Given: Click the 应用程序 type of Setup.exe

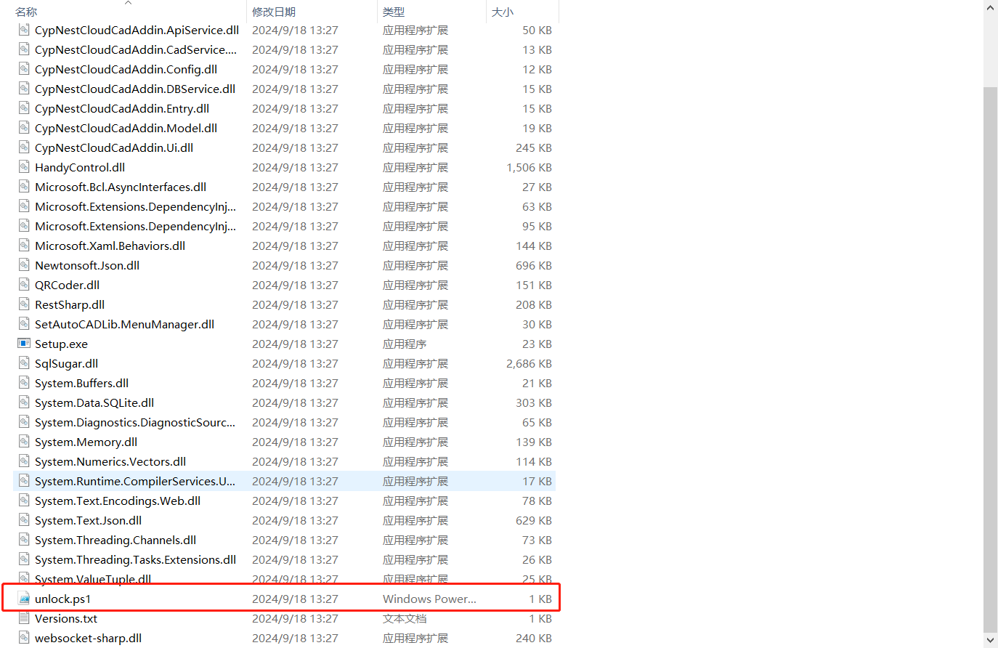Looking at the screenshot, I should [x=405, y=344].
